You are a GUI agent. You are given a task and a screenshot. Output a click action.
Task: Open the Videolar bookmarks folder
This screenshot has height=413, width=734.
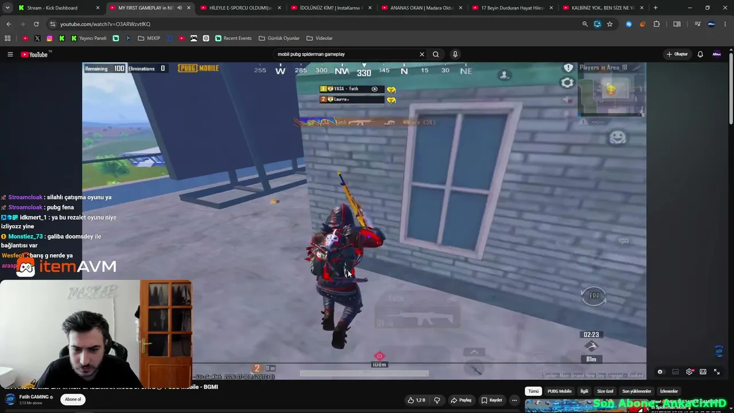tap(319, 38)
